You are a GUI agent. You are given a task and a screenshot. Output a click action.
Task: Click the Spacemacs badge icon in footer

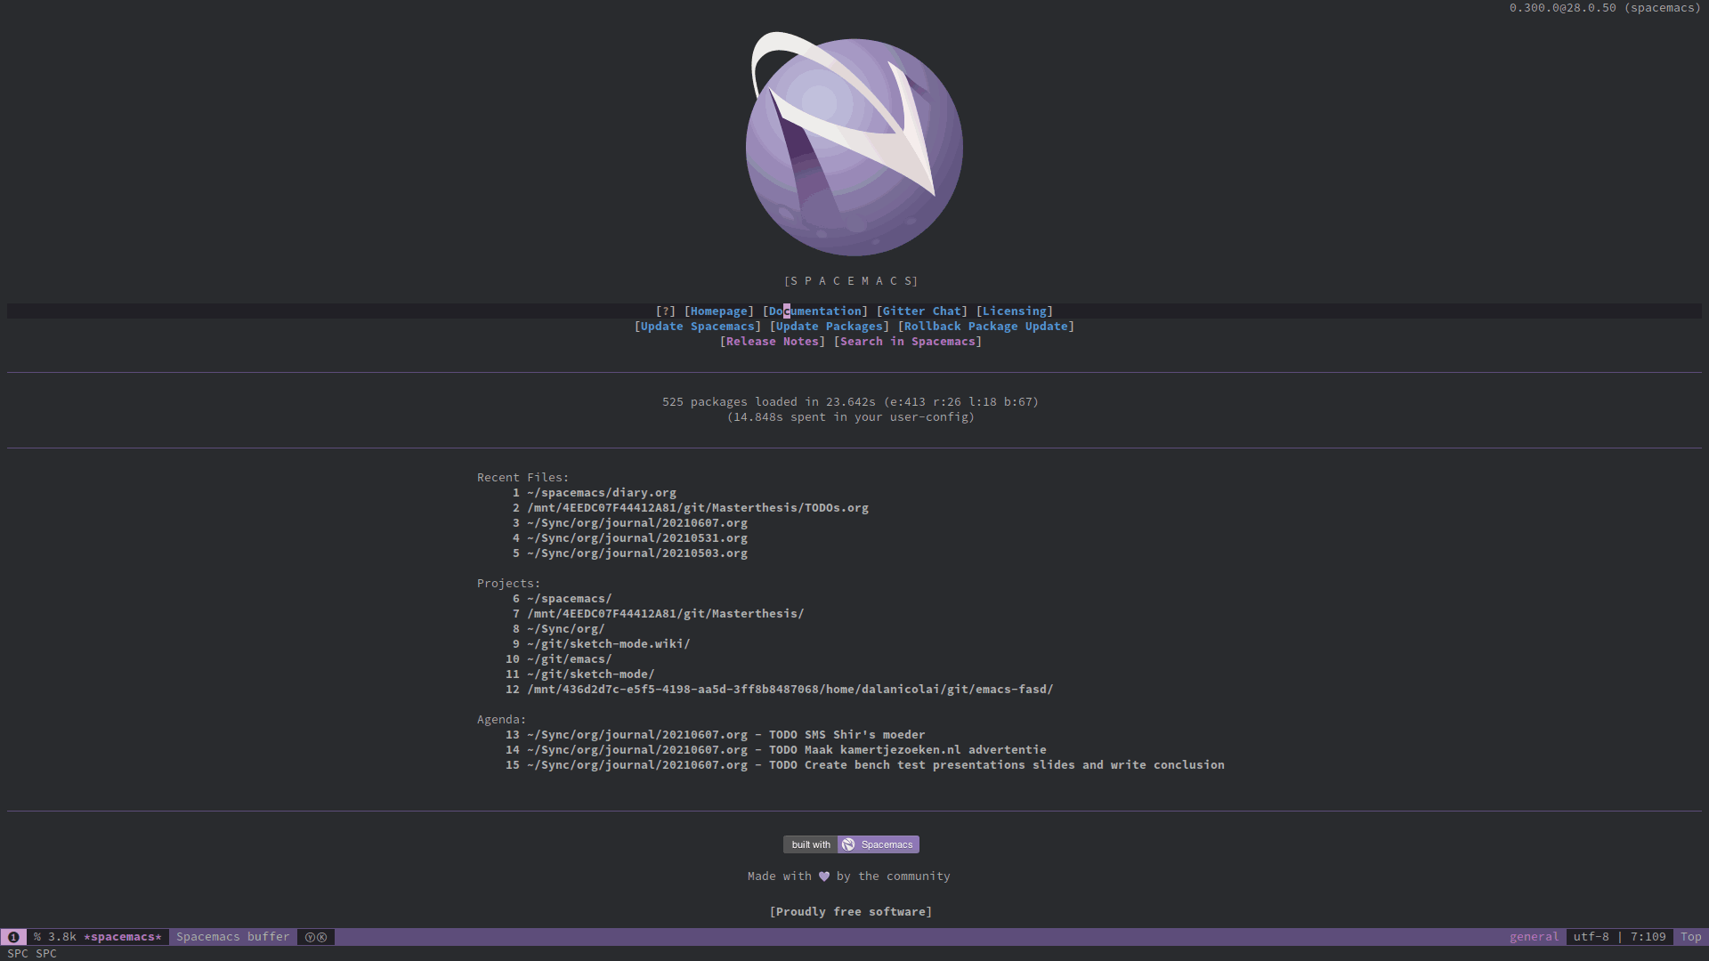[x=848, y=844]
